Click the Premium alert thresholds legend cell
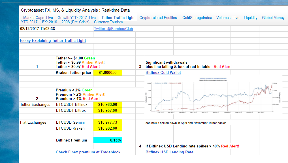Viewport: 288px width, 163px height. point(81,94)
